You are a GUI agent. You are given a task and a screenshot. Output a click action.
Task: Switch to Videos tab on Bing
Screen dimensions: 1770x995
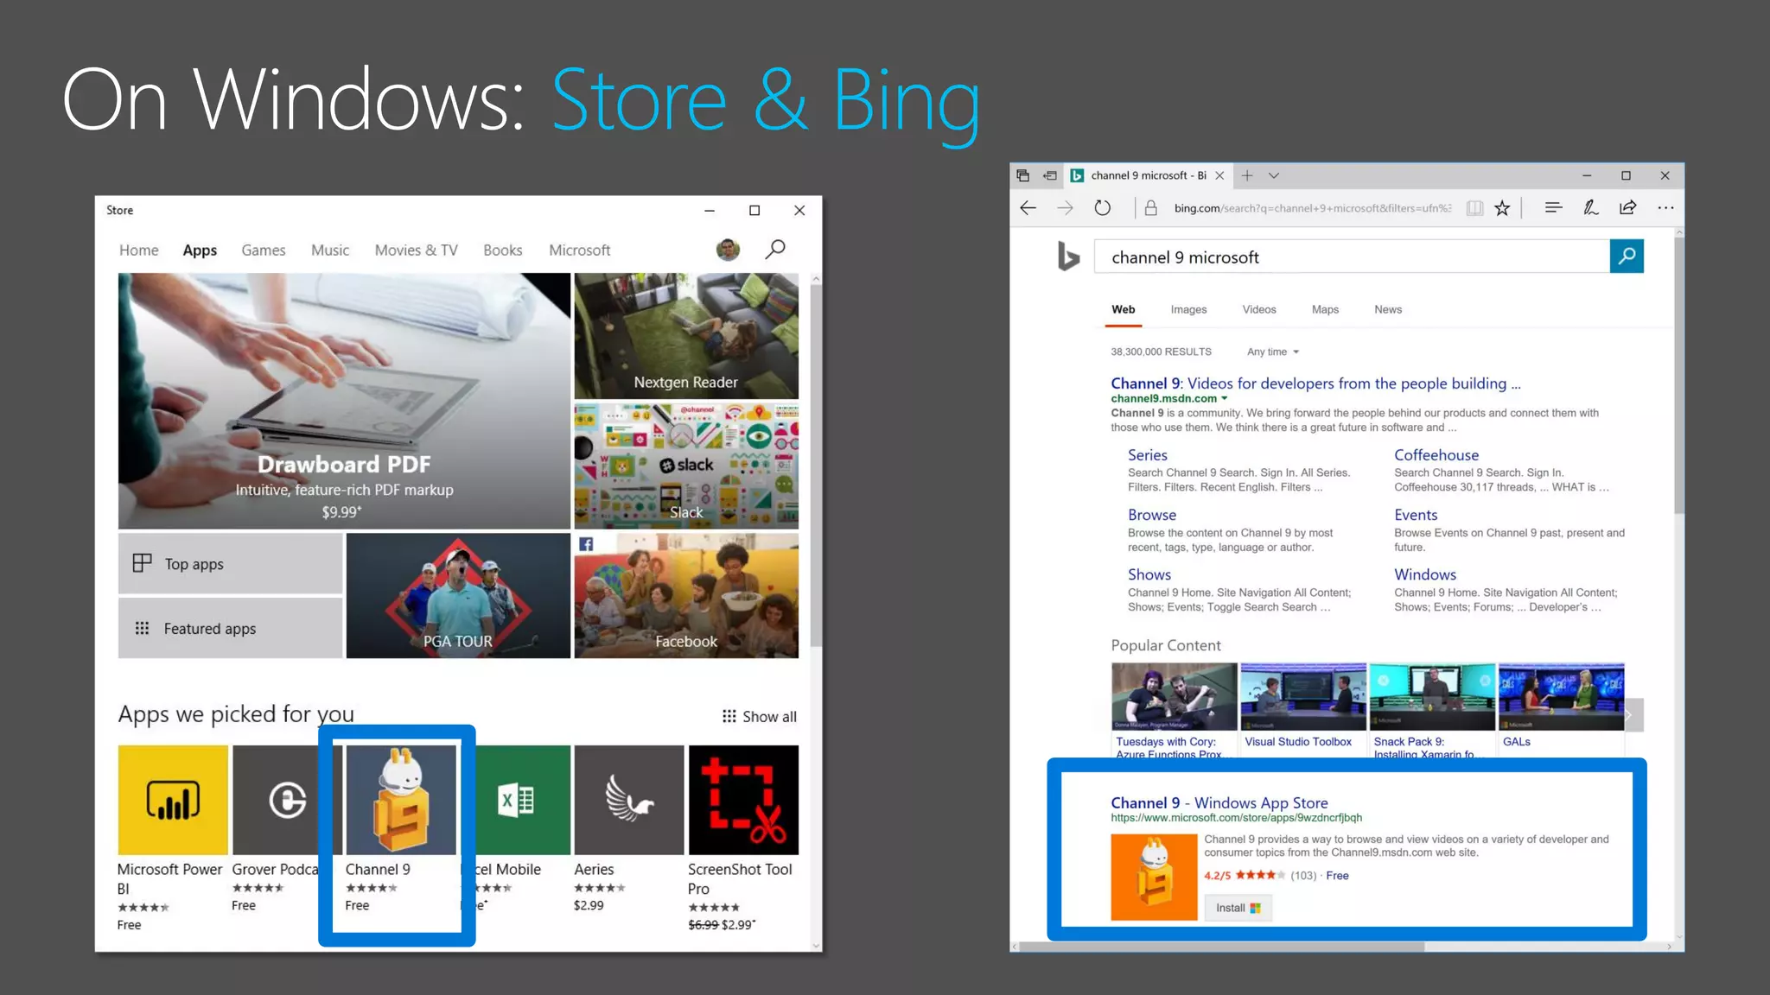pos(1259,309)
